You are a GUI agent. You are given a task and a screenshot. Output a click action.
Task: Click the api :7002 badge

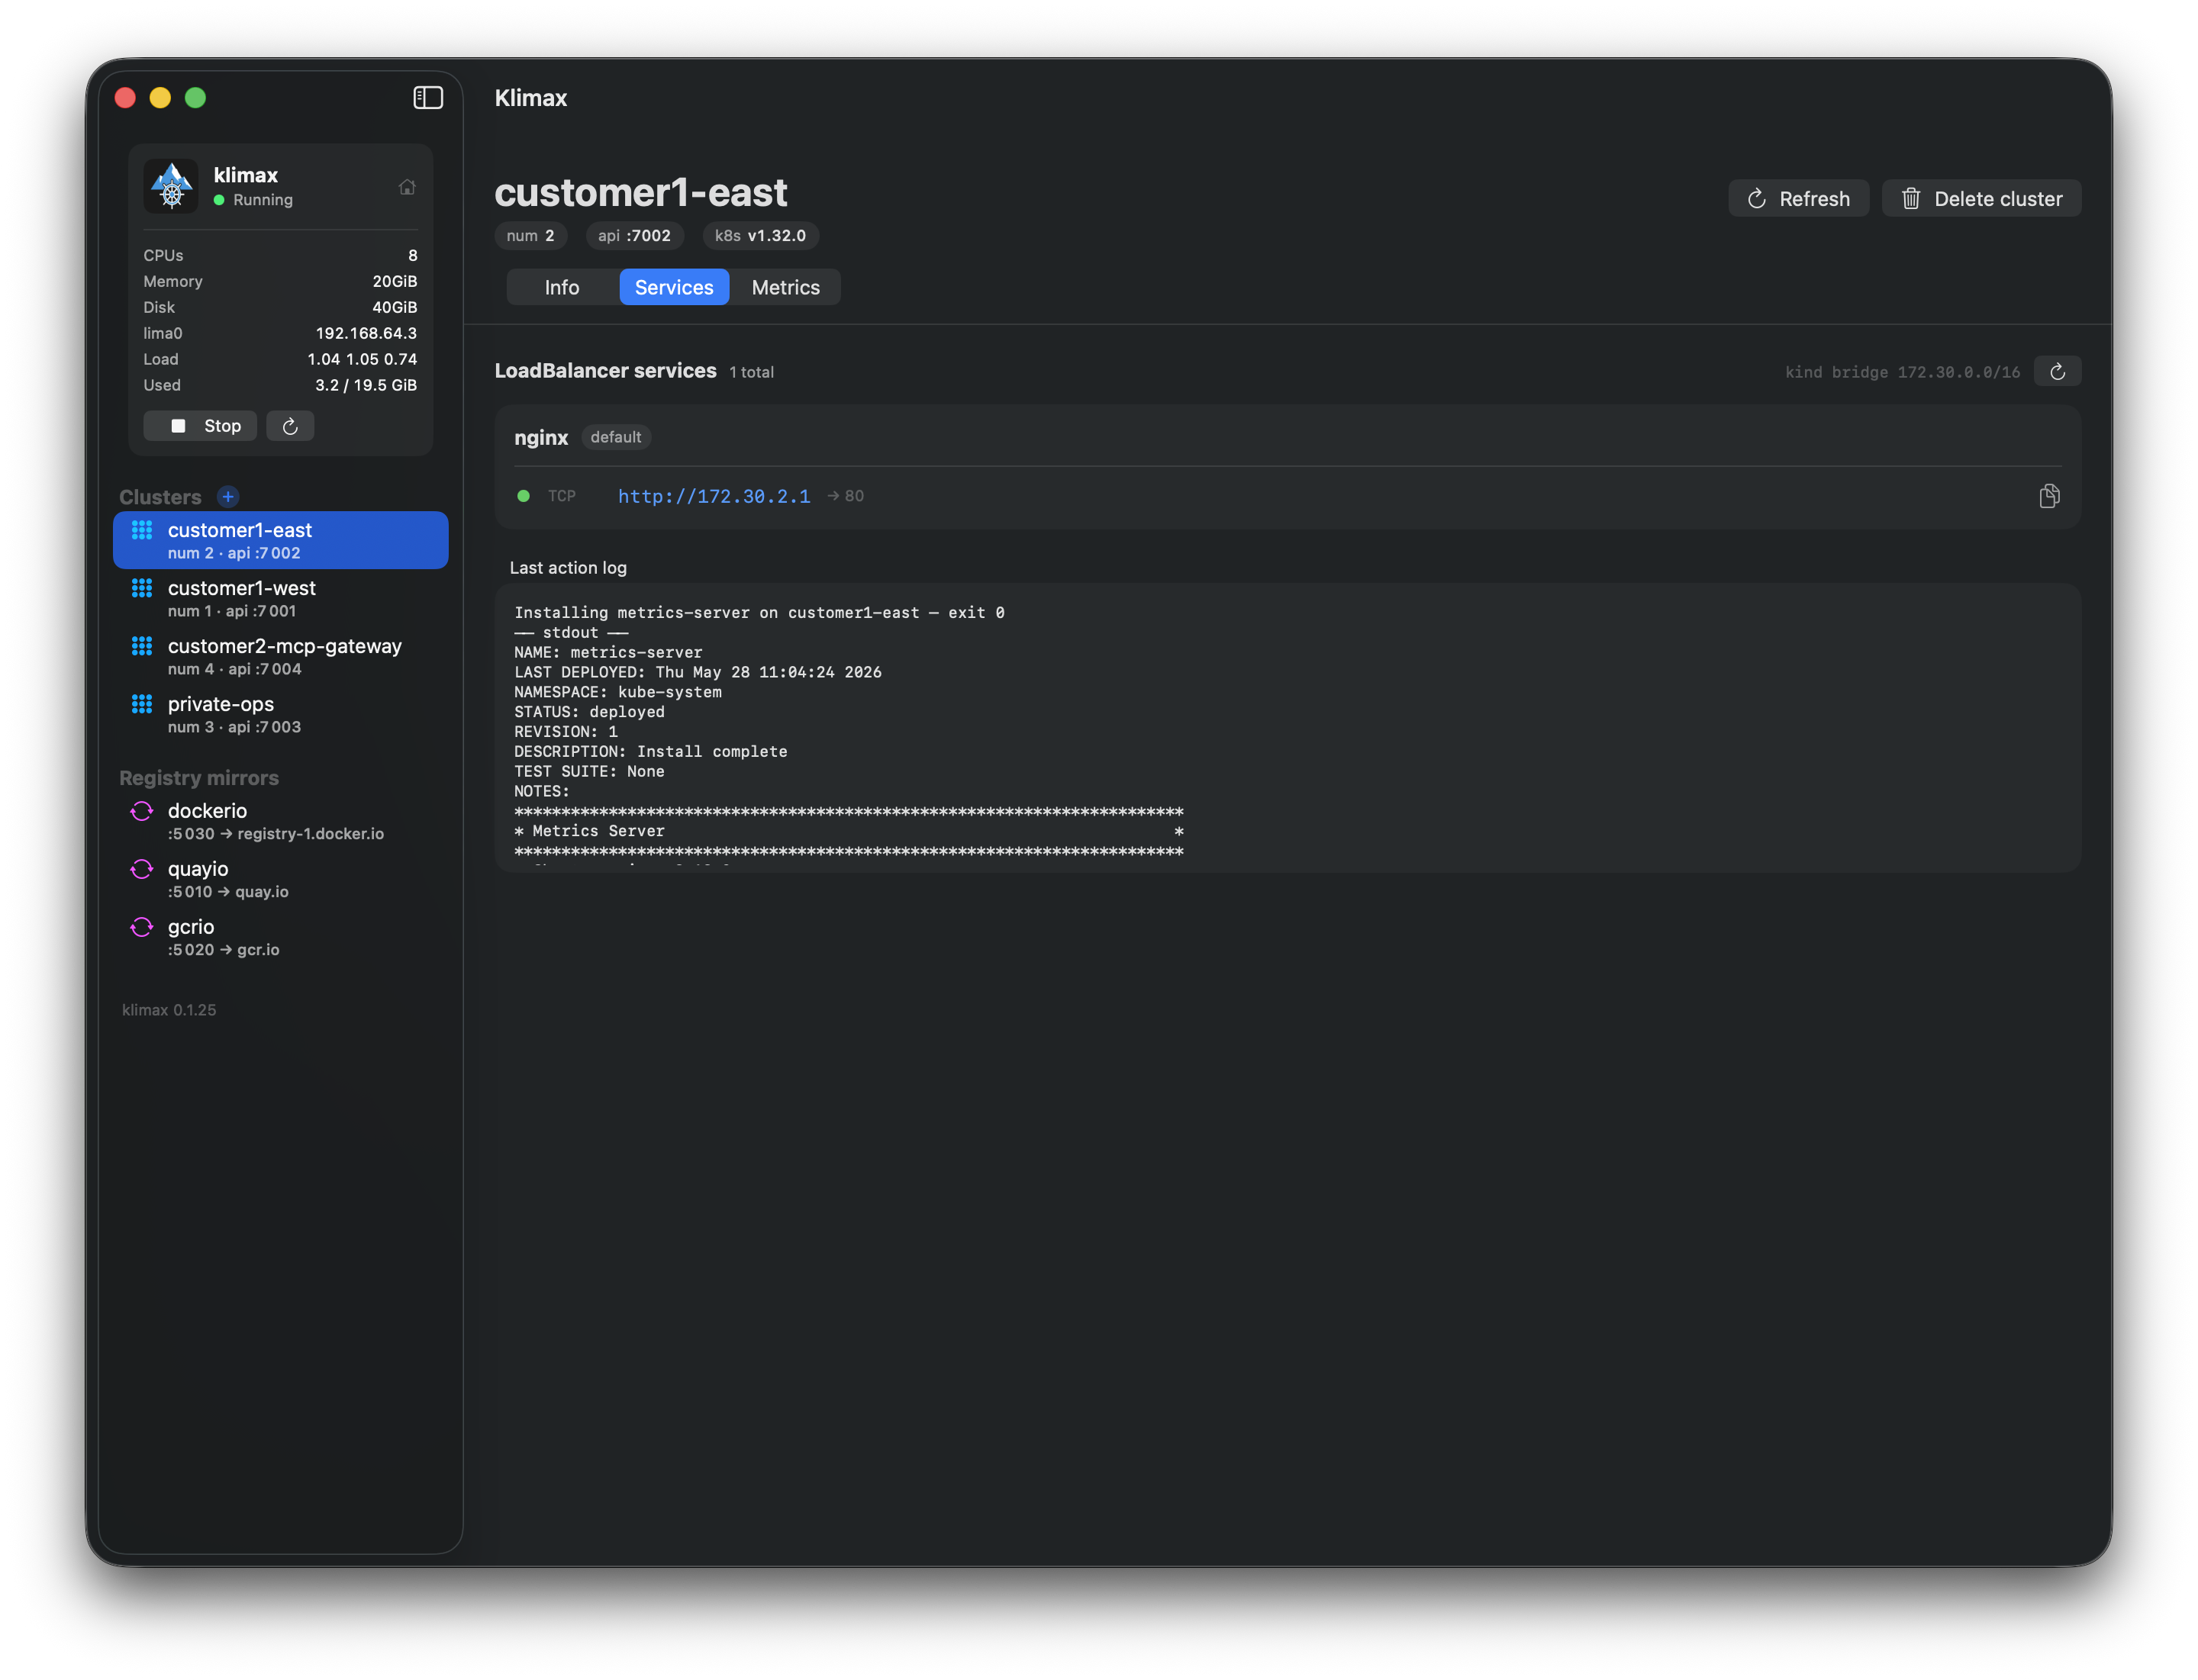tap(634, 236)
